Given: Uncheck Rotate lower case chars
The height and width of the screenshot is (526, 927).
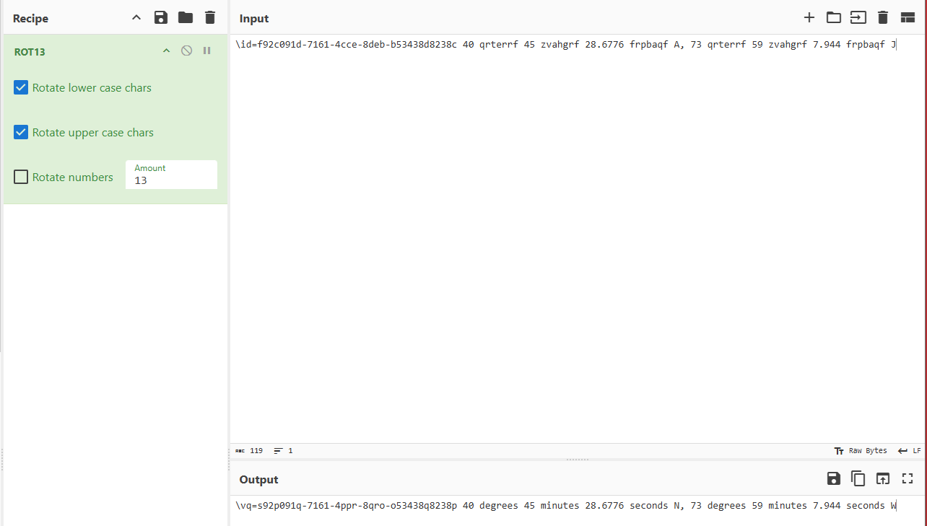Looking at the screenshot, I should [20, 87].
